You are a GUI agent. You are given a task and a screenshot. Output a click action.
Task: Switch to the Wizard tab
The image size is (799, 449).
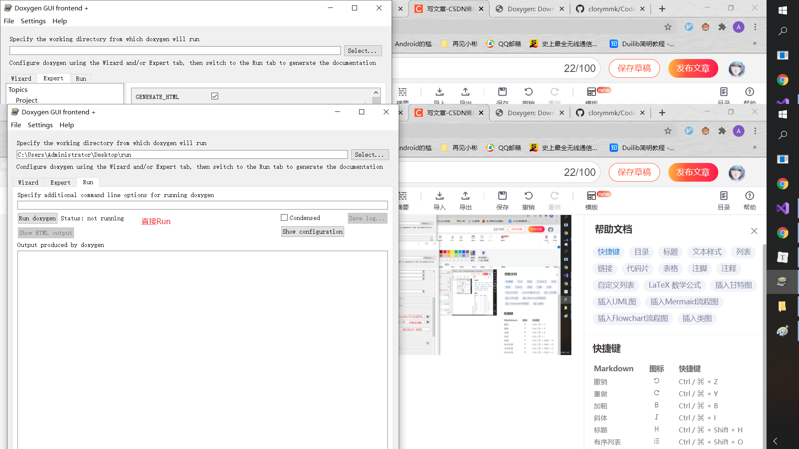[28, 183]
